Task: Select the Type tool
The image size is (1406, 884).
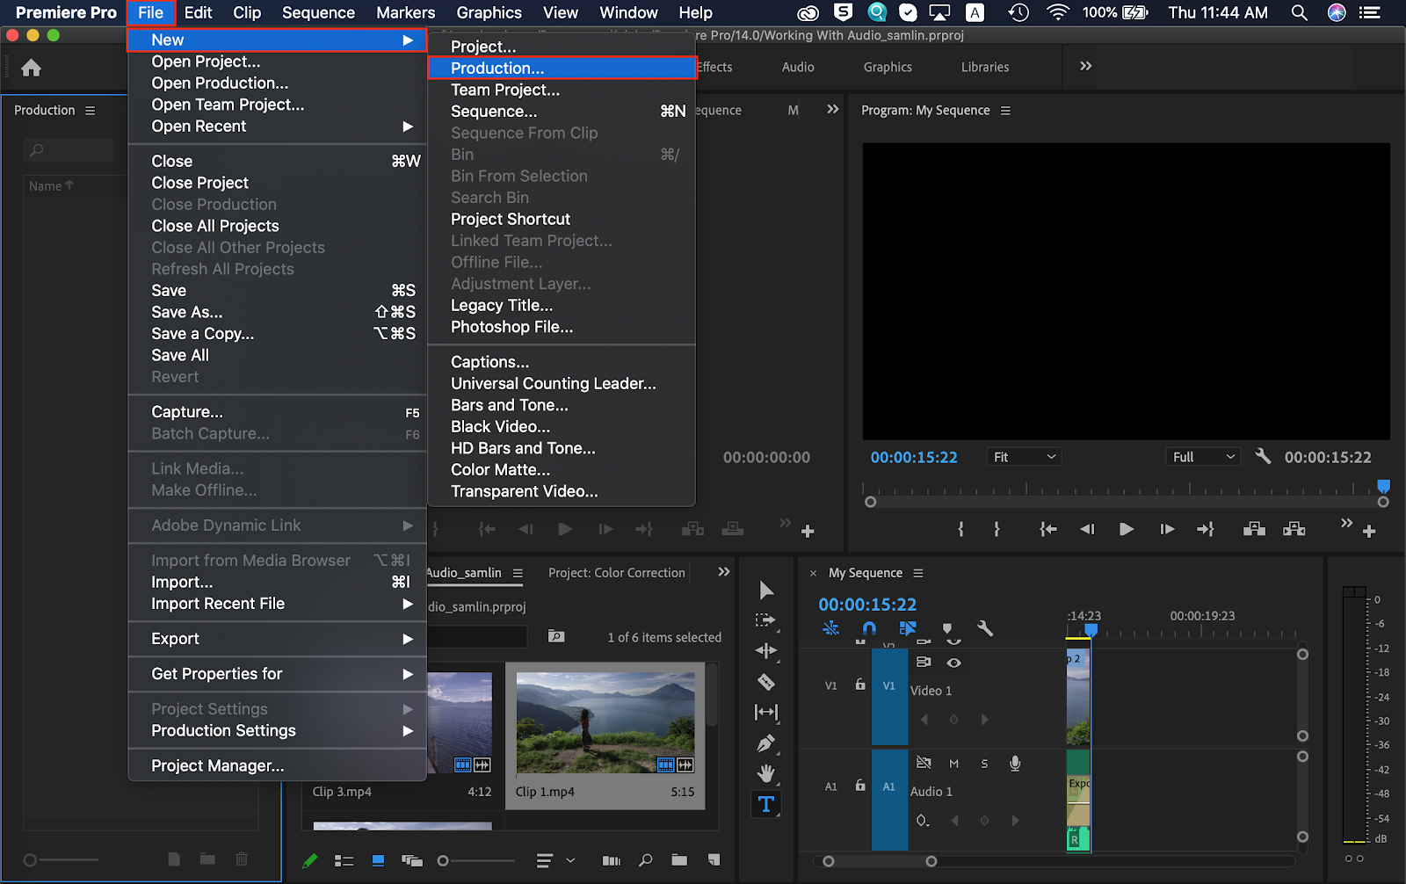Action: point(766,803)
